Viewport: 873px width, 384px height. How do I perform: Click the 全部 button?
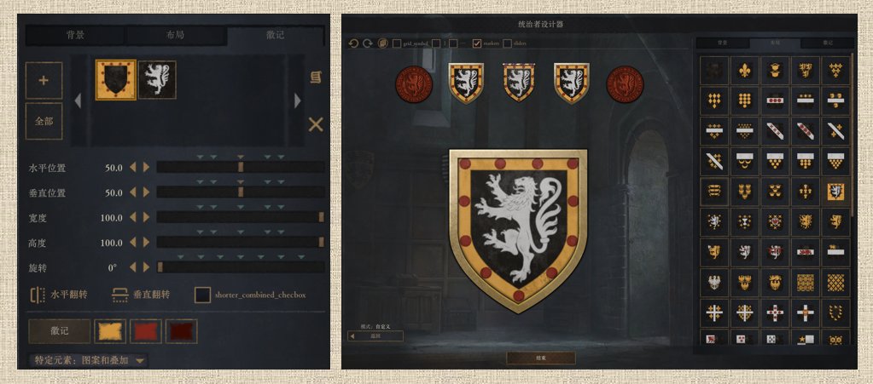point(44,121)
